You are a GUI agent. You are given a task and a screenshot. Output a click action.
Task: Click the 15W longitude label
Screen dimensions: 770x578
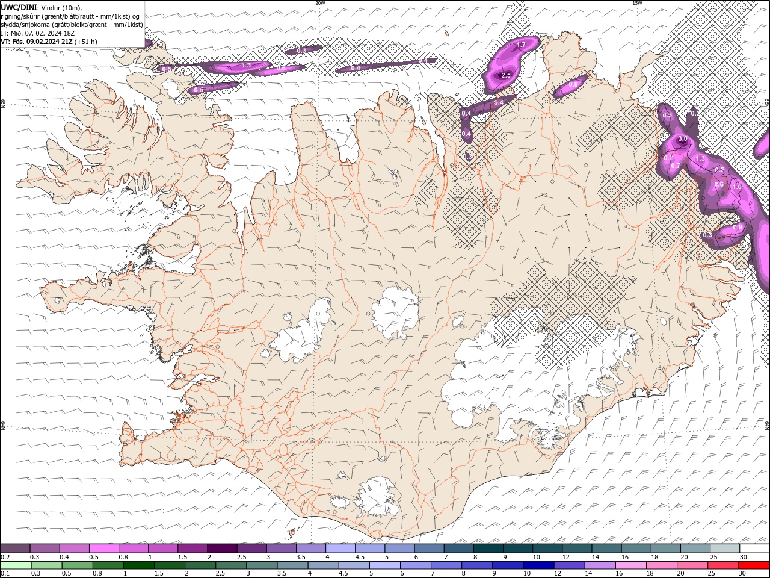click(637, 3)
